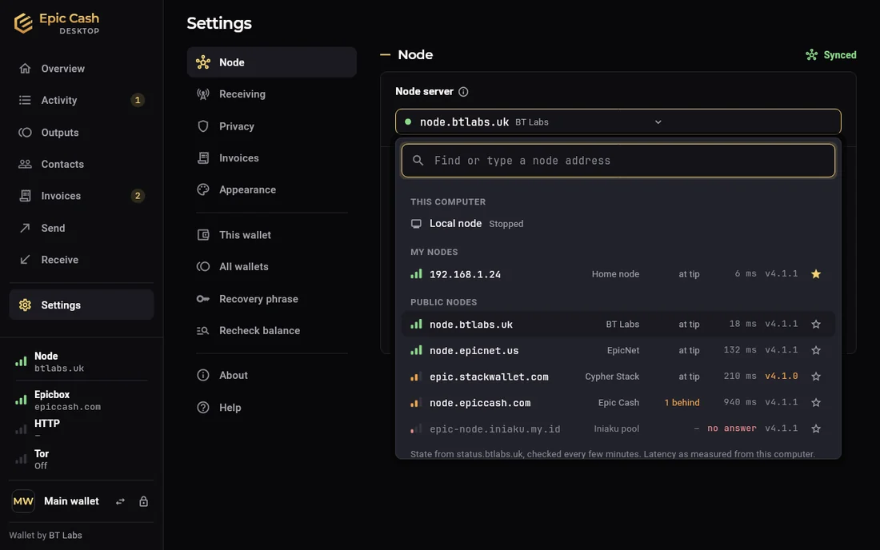The height and width of the screenshot is (550, 880).
Task: Click the Settings gear icon in sidebar
Action: (x=25, y=305)
